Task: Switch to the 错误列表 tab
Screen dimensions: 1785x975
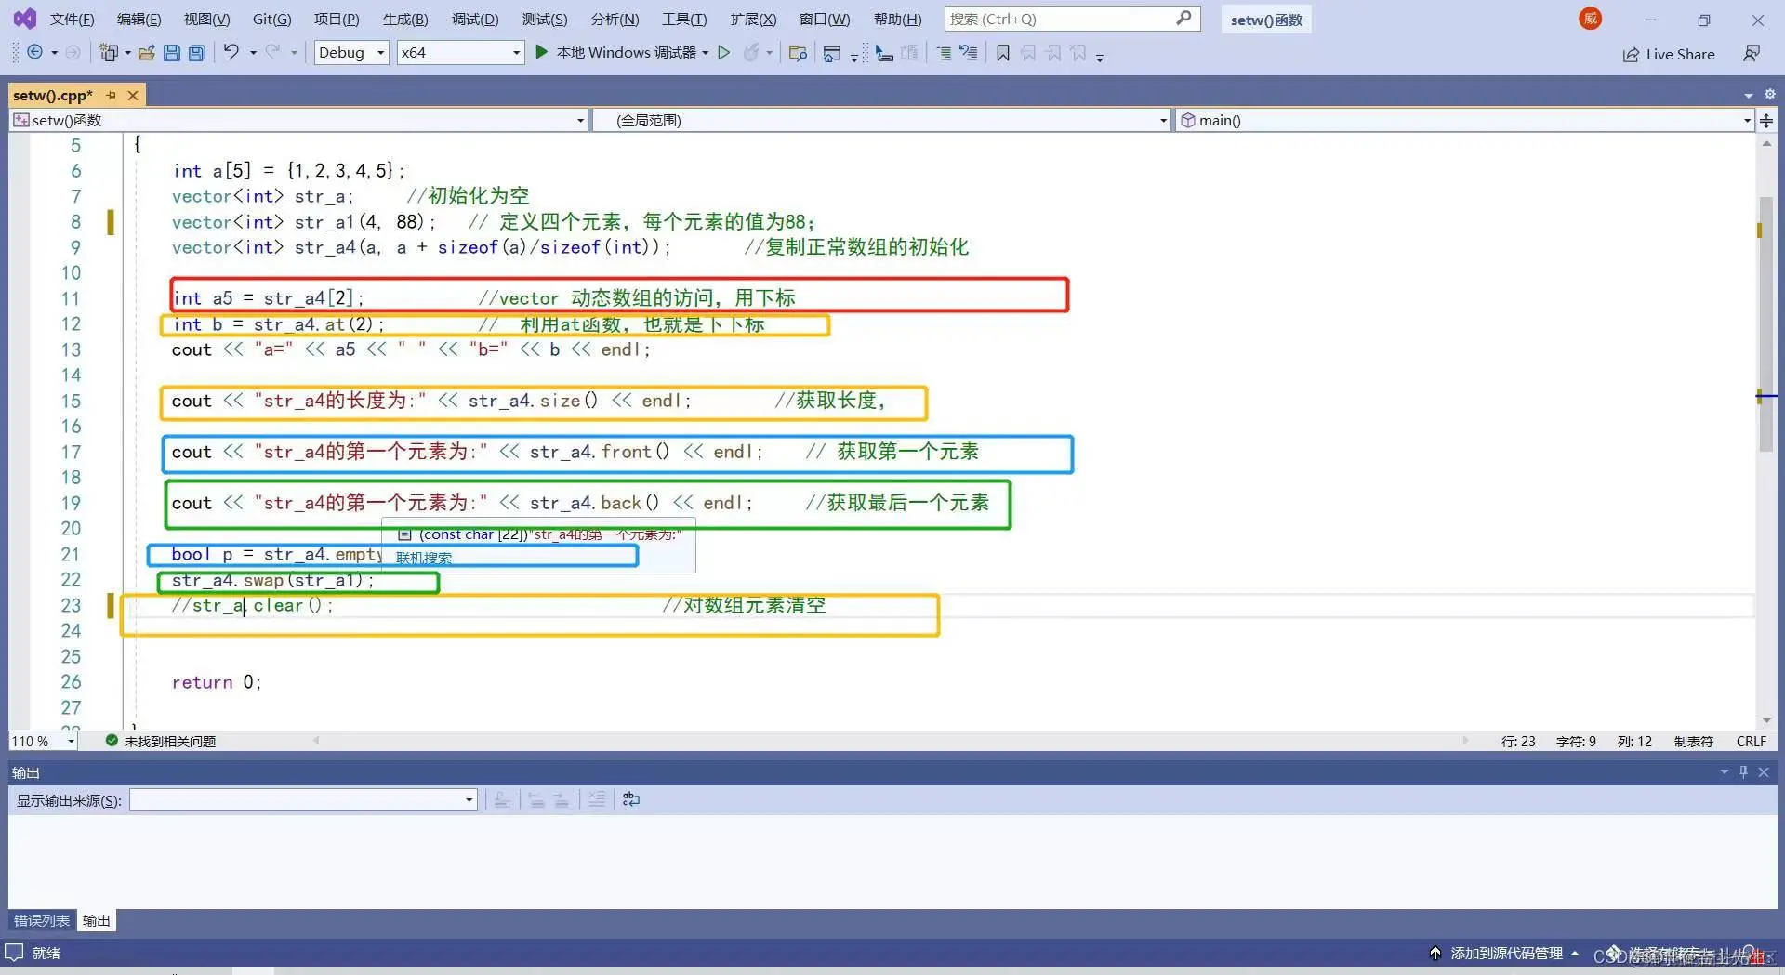Action: pos(41,920)
